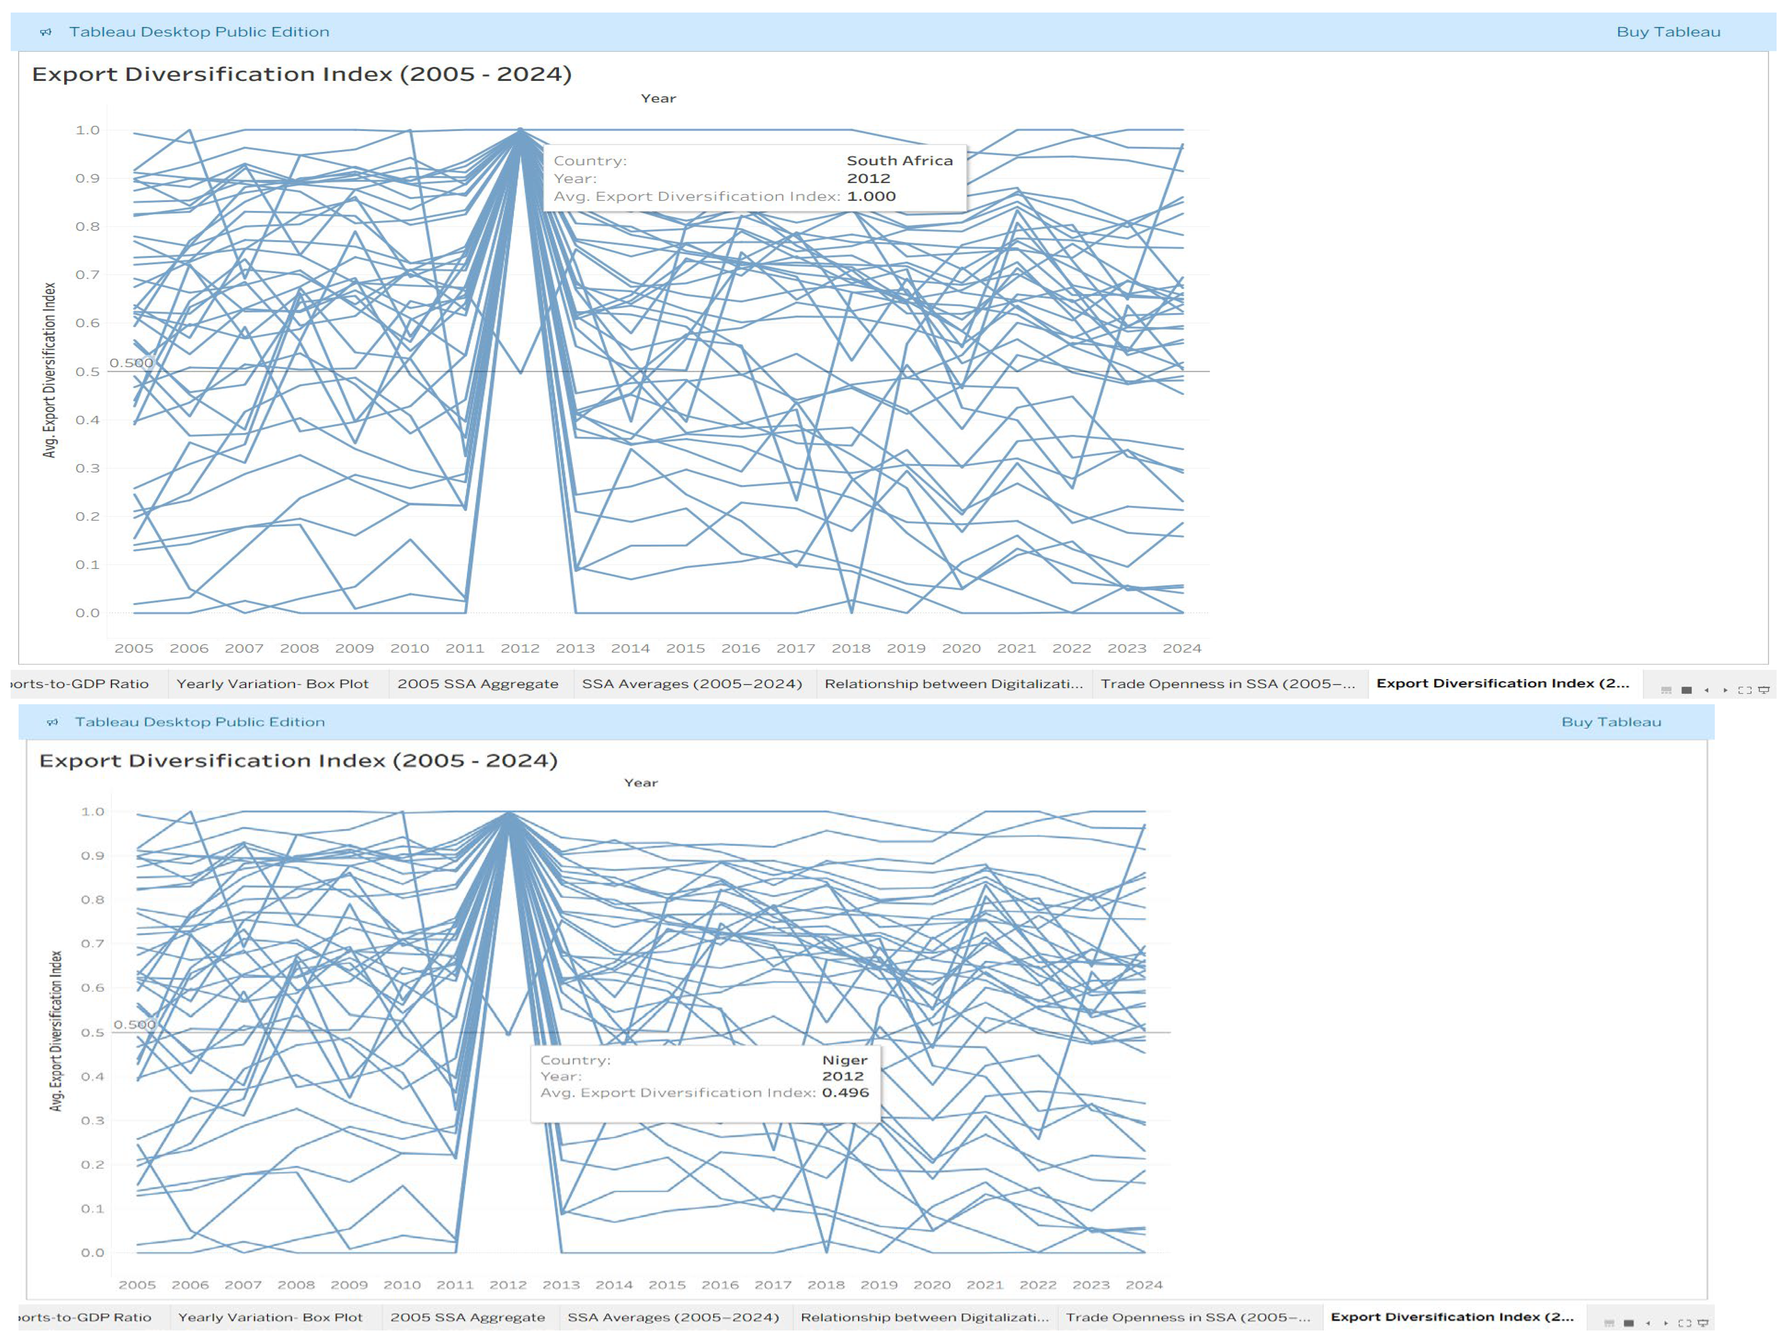1784x1343 pixels.
Task: Go to previous sheet in the upper window
Action: click(1706, 690)
